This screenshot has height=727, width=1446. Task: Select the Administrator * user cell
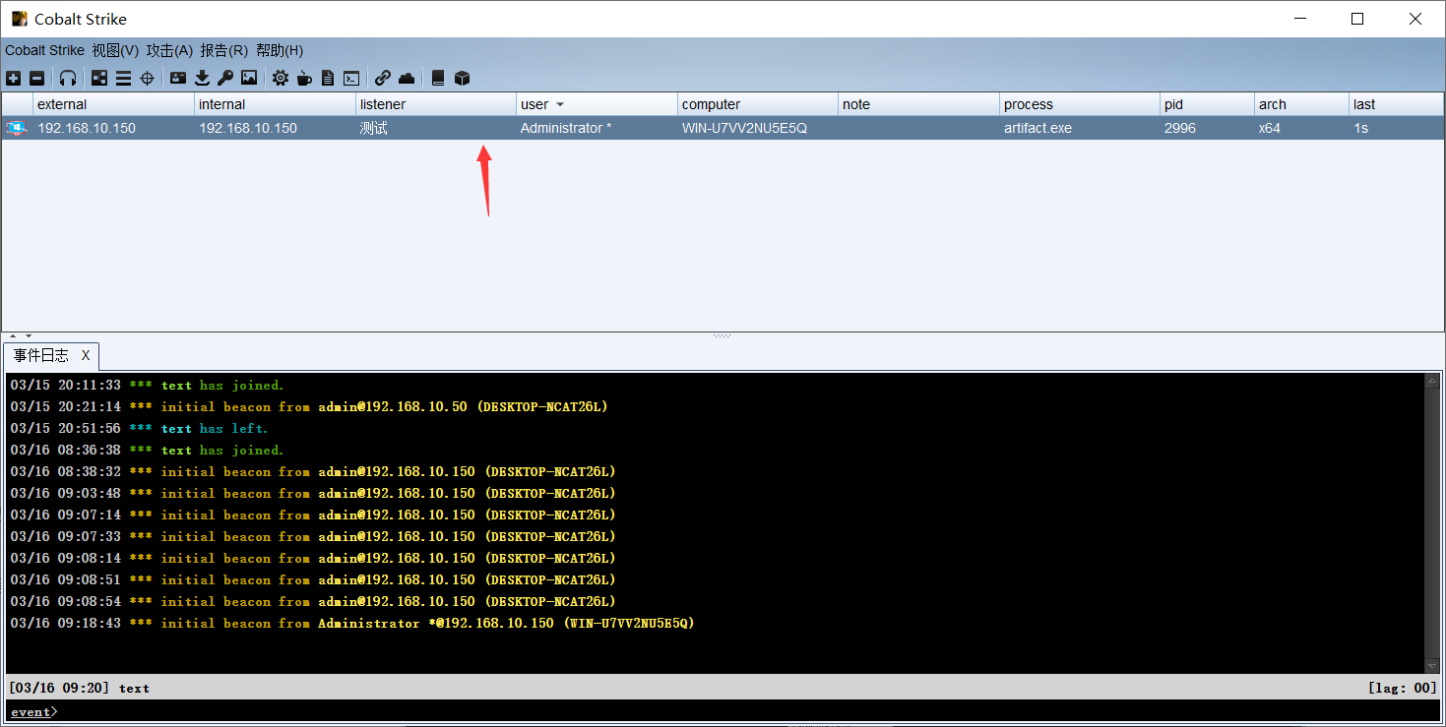click(x=597, y=128)
